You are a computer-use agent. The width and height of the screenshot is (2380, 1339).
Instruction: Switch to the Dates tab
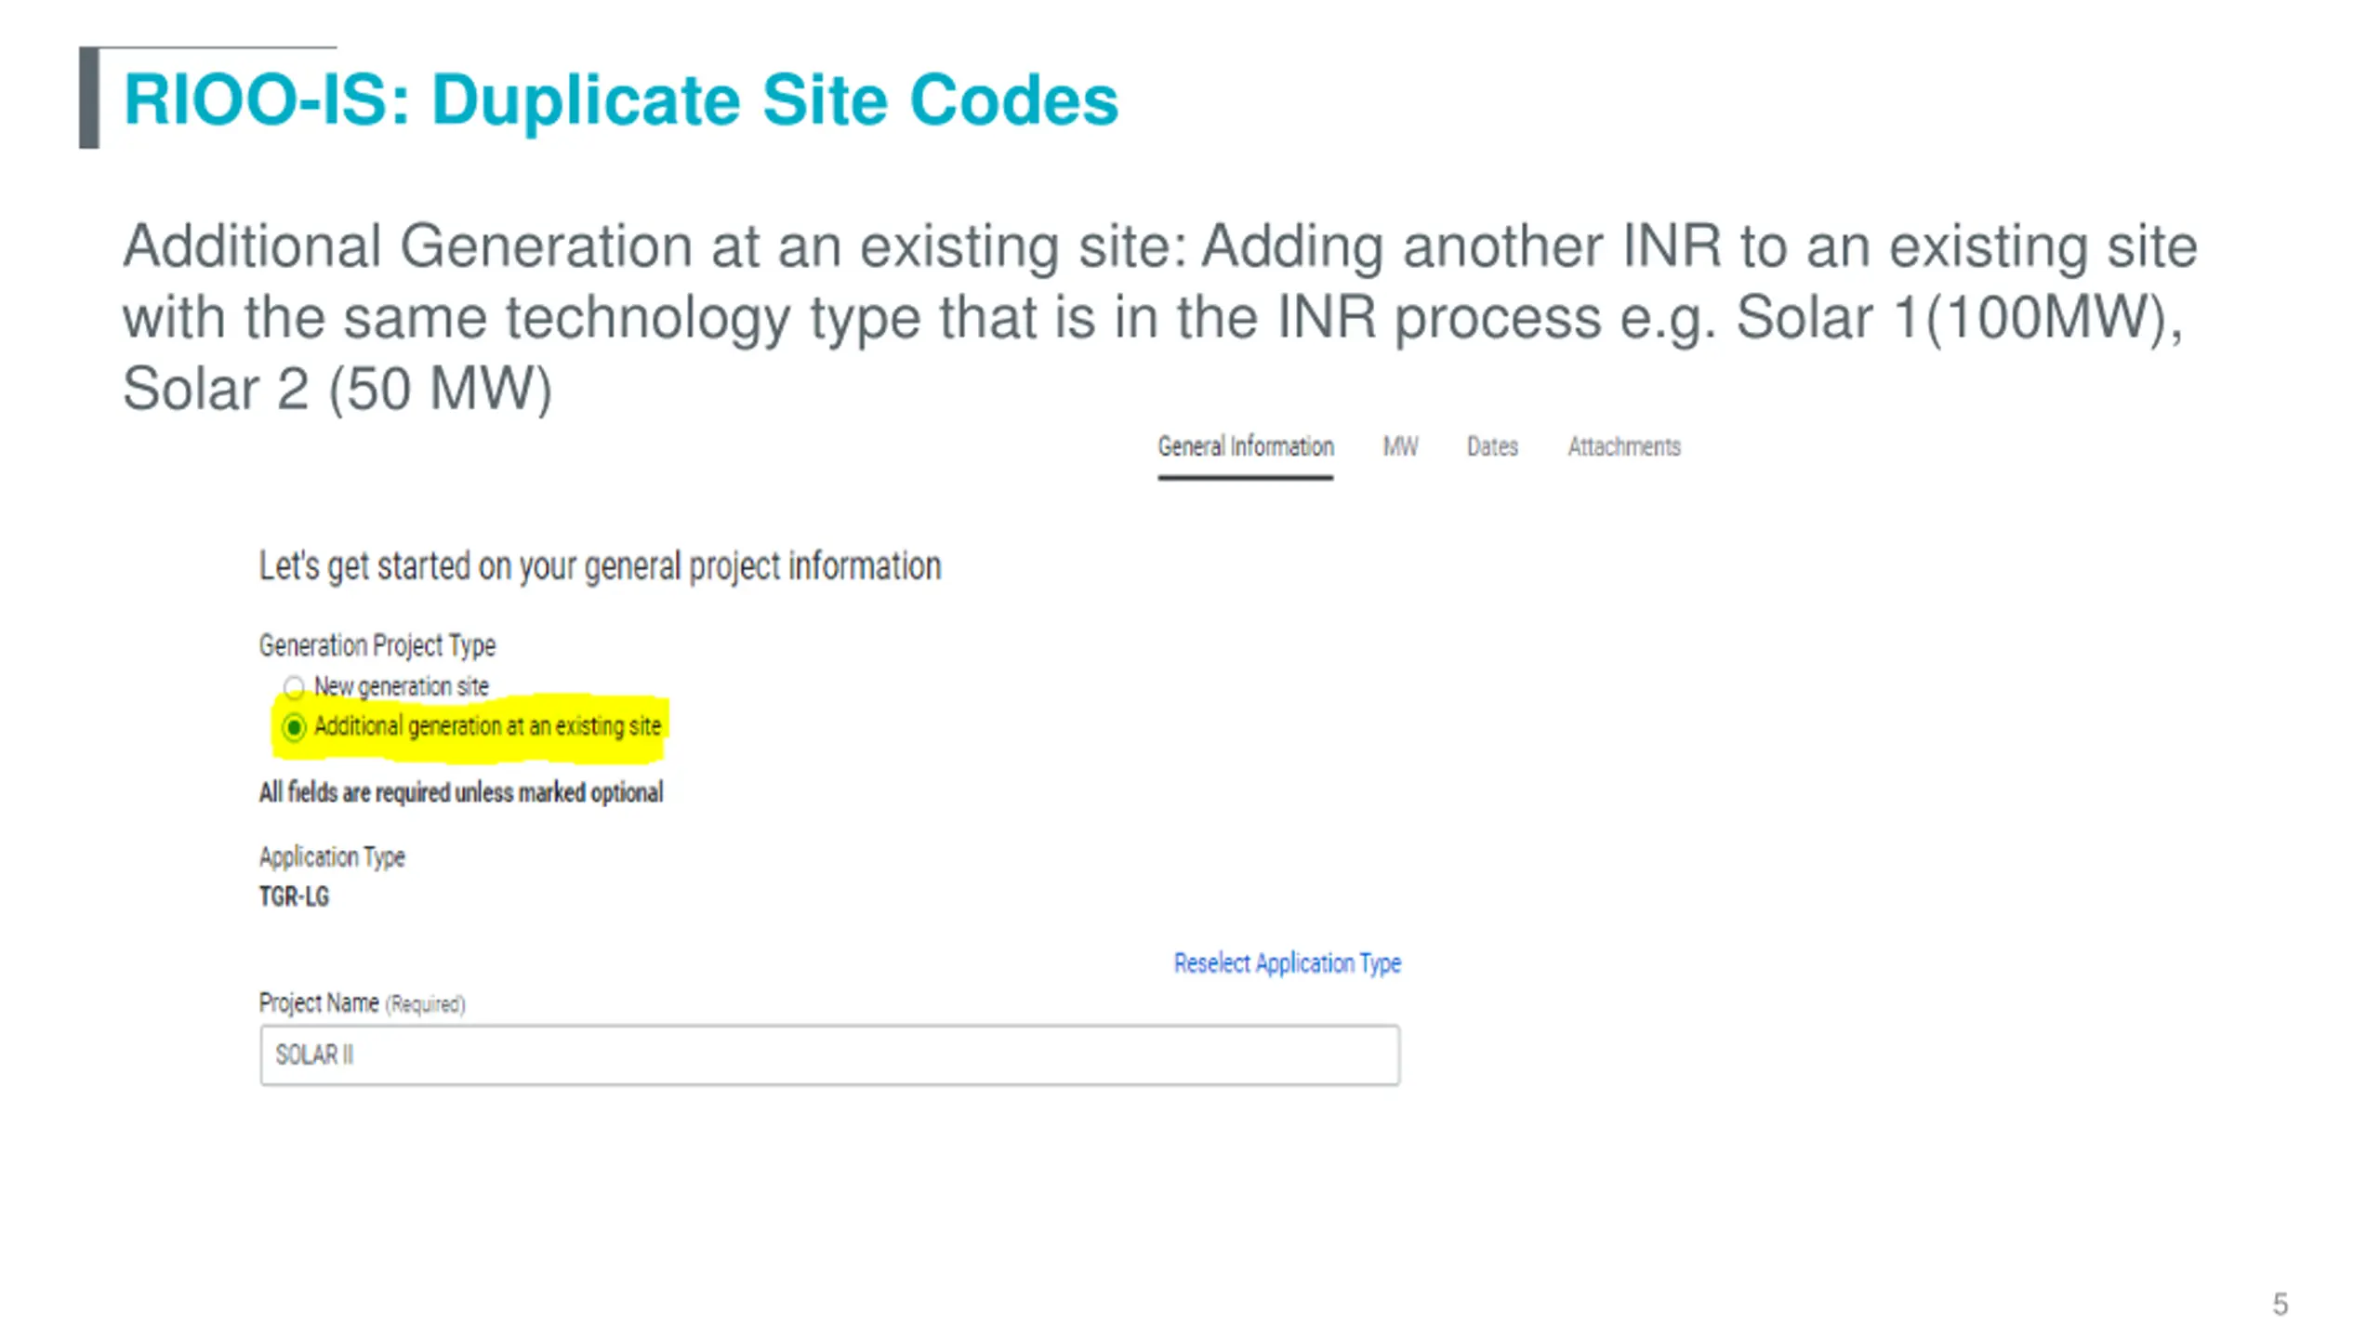click(x=1492, y=447)
